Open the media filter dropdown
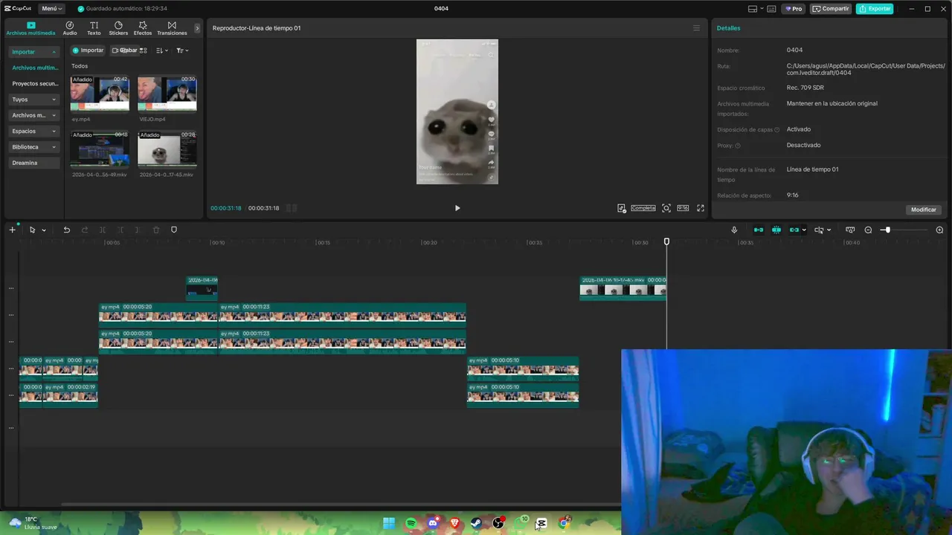The width and height of the screenshot is (952, 535). pos(182,51)
